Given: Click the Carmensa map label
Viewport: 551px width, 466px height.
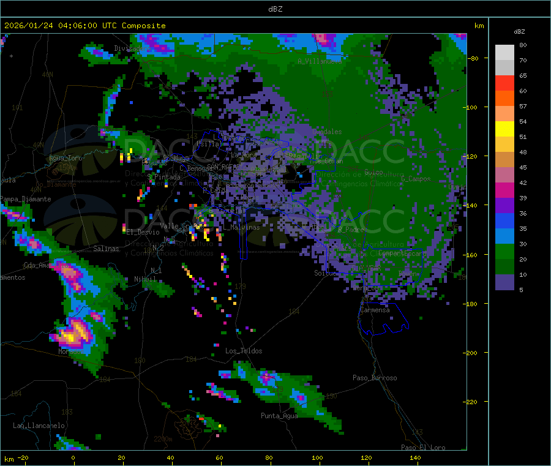Looking at the screenshot, I should (x=375, y=310).
